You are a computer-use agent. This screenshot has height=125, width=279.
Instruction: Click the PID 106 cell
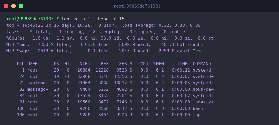[21, 115]
